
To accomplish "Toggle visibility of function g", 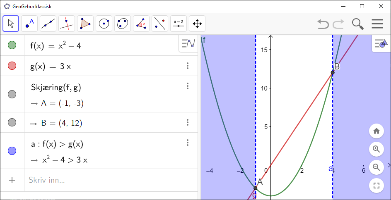I will [x=12, y=66].
